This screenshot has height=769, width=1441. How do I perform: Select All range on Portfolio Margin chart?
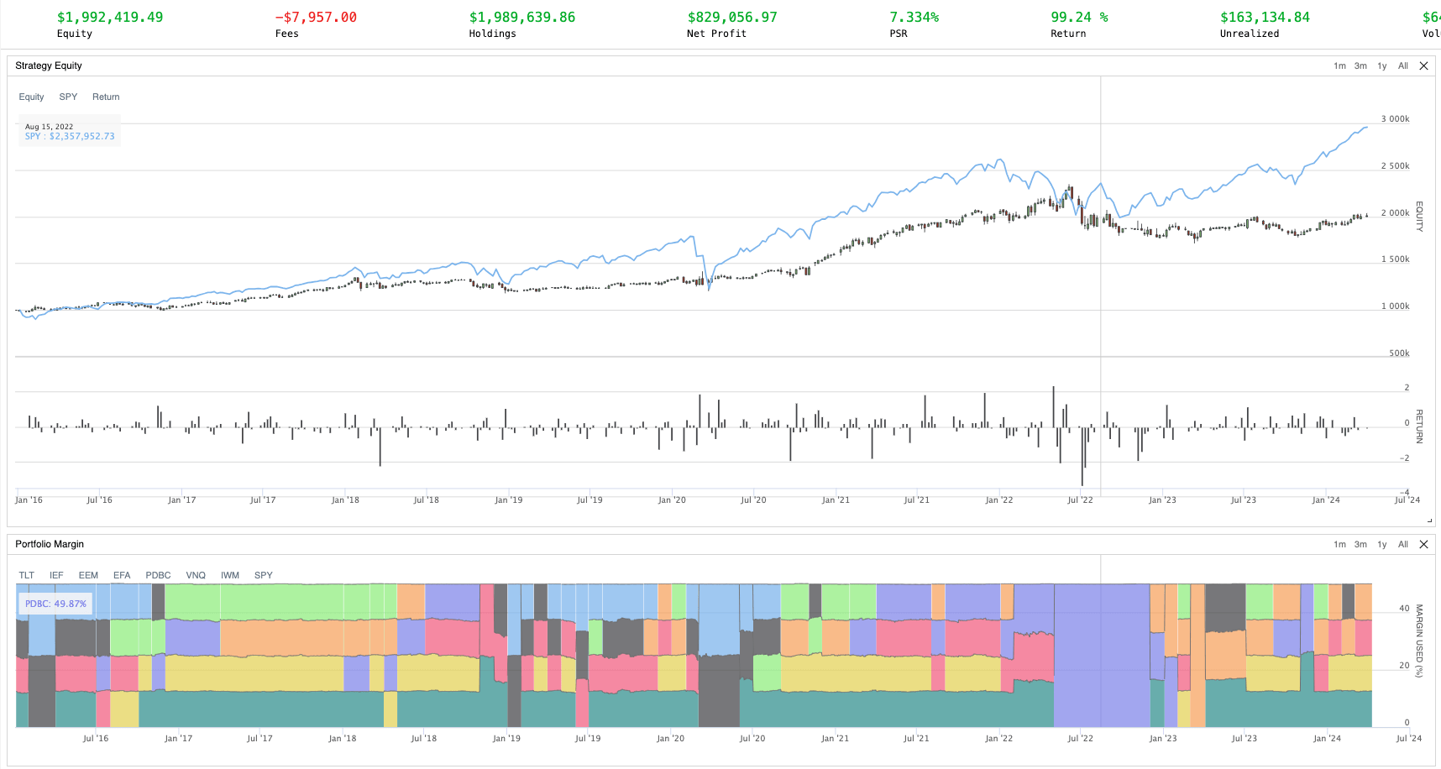click(x=1402, y=545)
